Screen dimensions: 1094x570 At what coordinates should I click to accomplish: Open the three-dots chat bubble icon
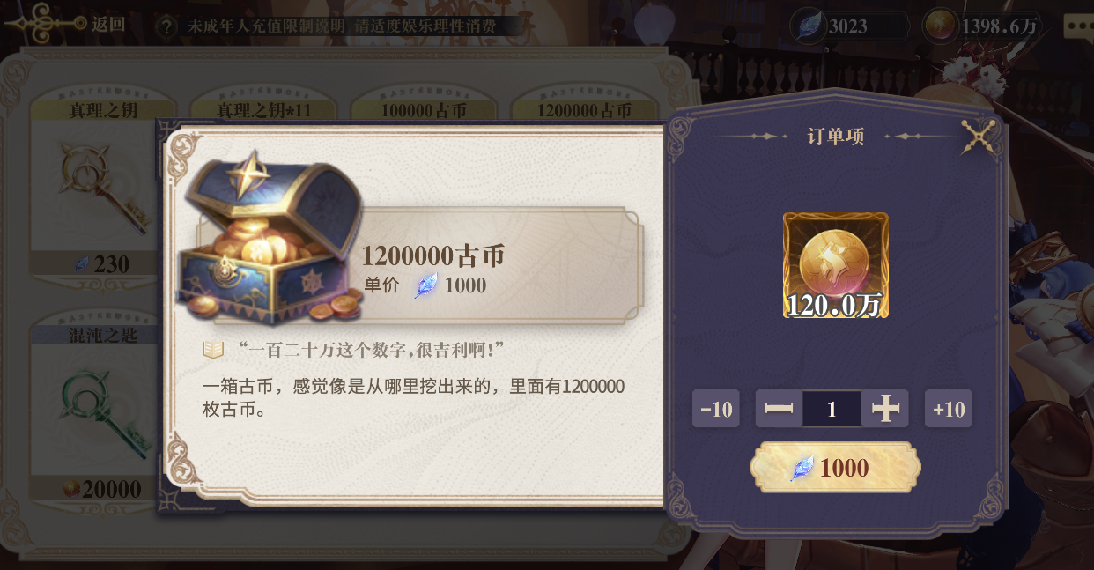(1078, 26)
